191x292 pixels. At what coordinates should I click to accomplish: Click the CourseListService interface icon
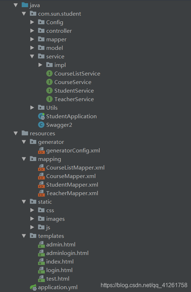tap(49, 73)
